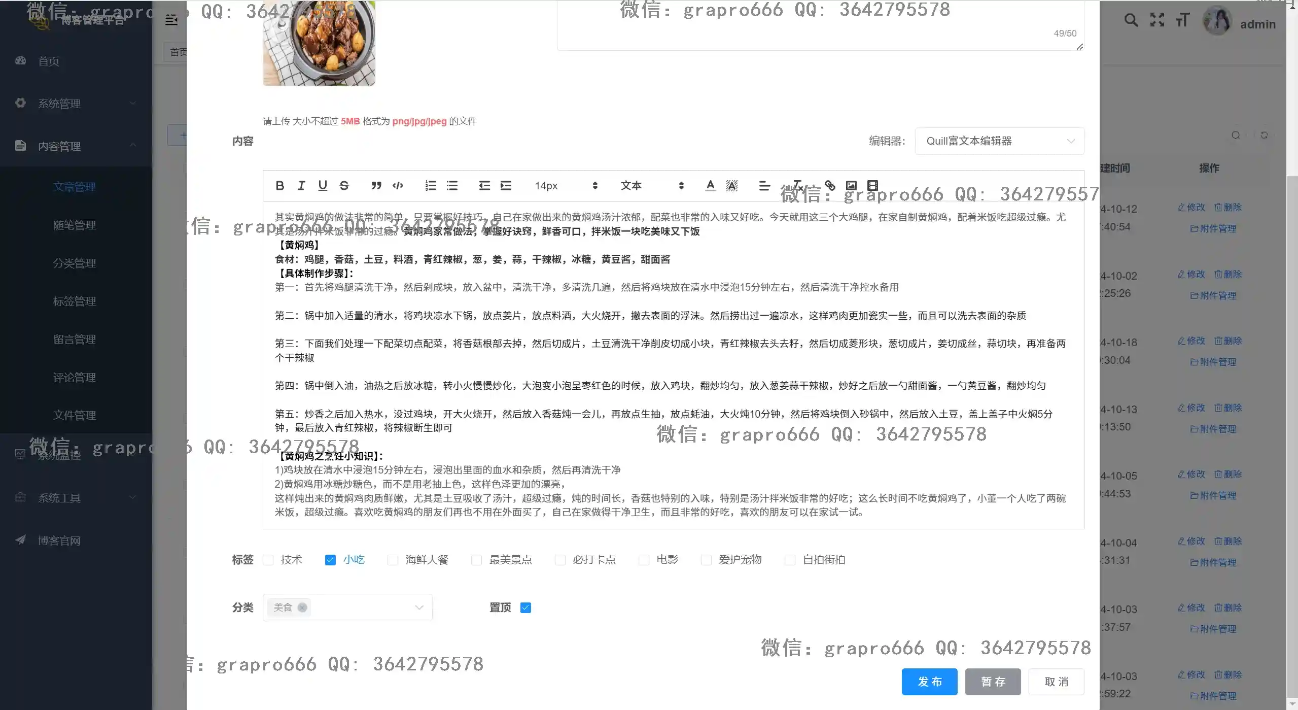Click the 发布 publish button
The image size is (1298, 710).
(x=929, y=682)
